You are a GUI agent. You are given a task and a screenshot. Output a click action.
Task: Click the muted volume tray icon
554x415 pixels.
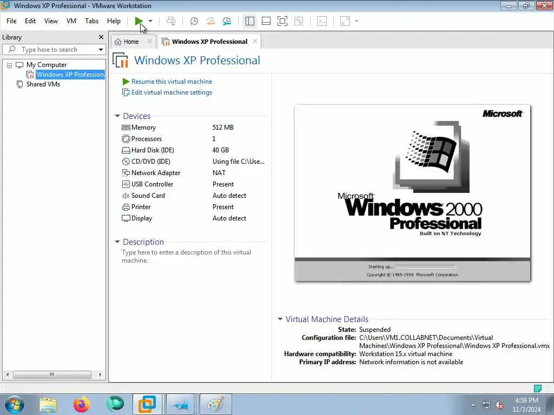tap(499, 405)
